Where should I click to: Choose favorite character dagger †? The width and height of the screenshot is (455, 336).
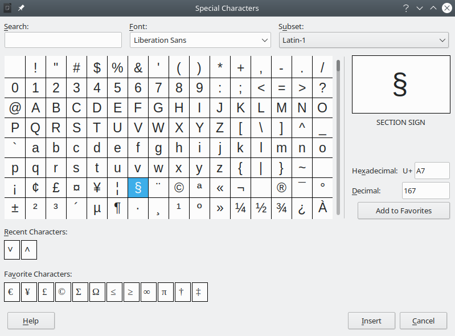183,292
